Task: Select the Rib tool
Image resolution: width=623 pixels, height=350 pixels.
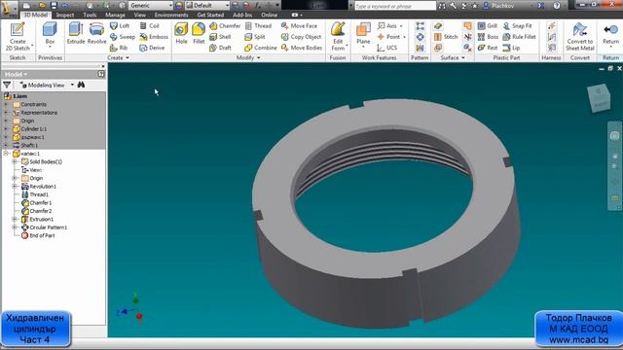Action: point(119,48)
